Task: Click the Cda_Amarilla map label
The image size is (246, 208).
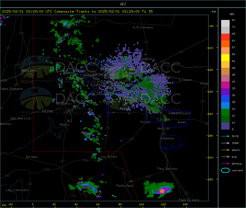Action: 20,118
